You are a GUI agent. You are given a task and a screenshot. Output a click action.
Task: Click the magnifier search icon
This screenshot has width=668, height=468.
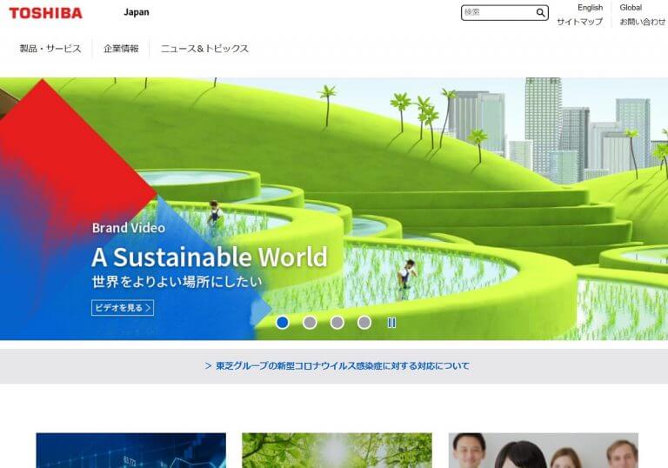540,13
